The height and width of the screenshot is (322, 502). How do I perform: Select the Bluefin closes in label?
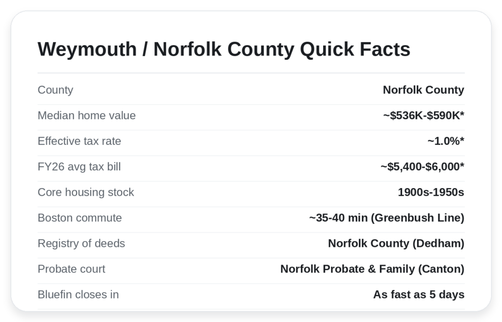(x=78, y=295)
